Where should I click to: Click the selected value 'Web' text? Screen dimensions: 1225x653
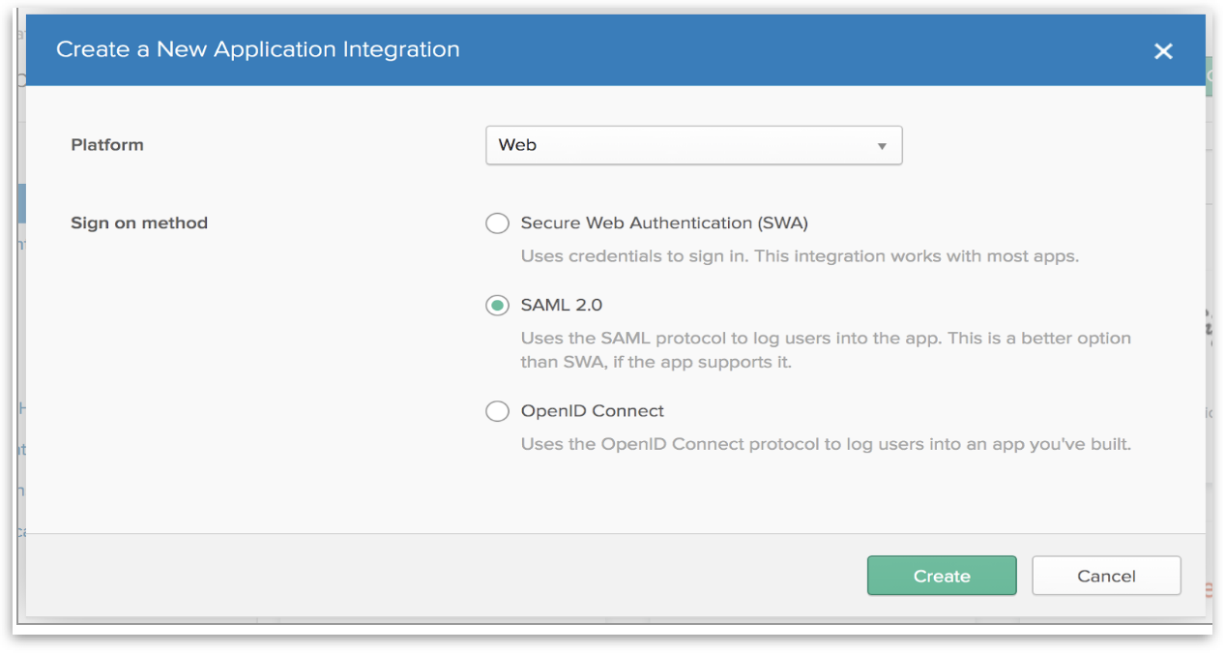(x=517, y=145)
